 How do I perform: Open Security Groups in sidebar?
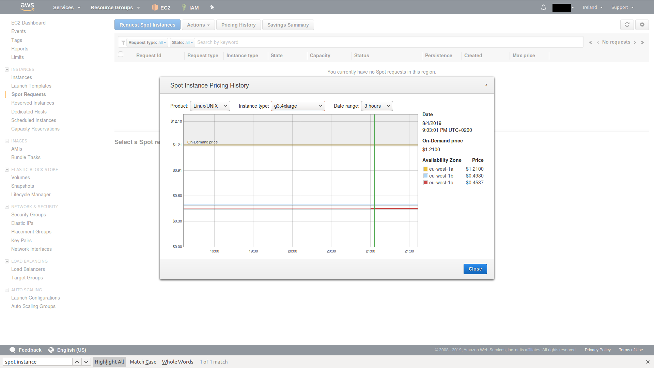click(29, 215)
